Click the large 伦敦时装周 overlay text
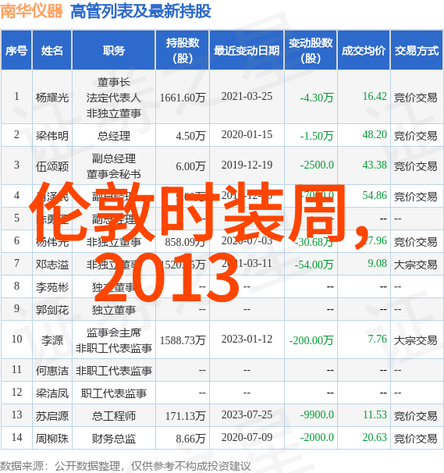This screenshot has width=444, height=473. pyautogui.click(x=187, y=212)
